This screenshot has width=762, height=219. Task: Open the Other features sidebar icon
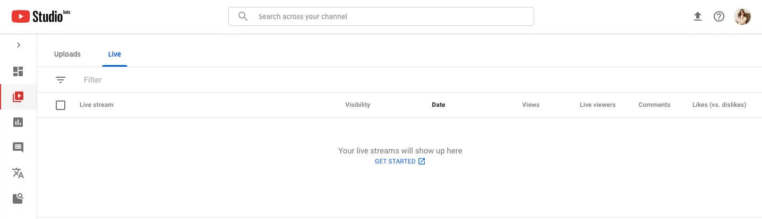pos(18,198)
